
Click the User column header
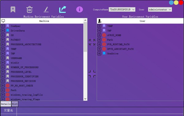(140, 21)
